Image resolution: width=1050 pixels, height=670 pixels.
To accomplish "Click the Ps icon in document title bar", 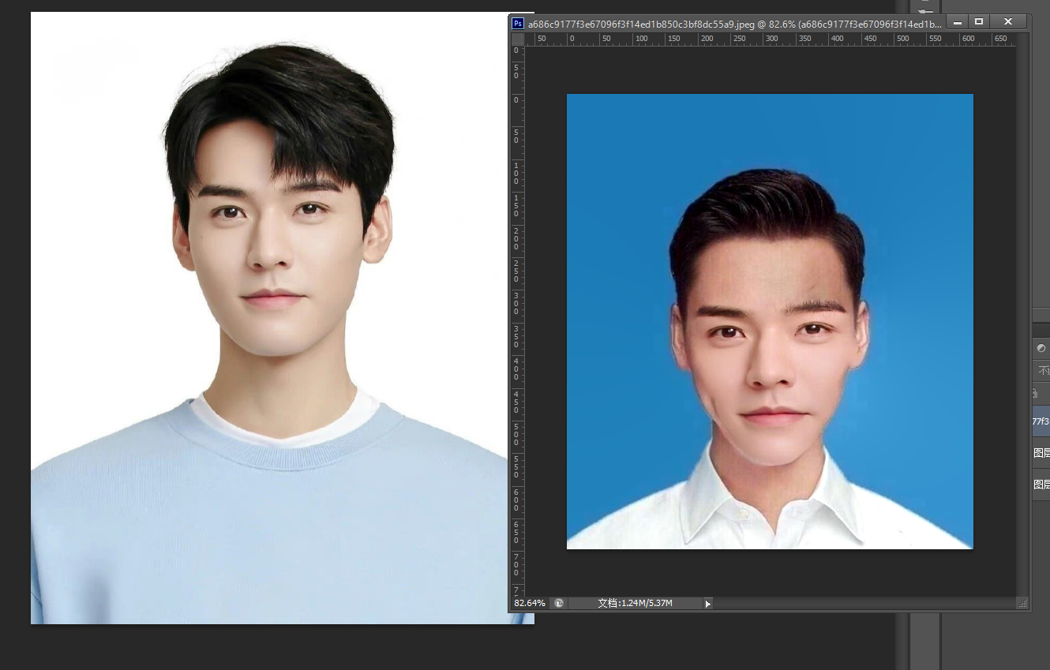I will tap(518, 24).
